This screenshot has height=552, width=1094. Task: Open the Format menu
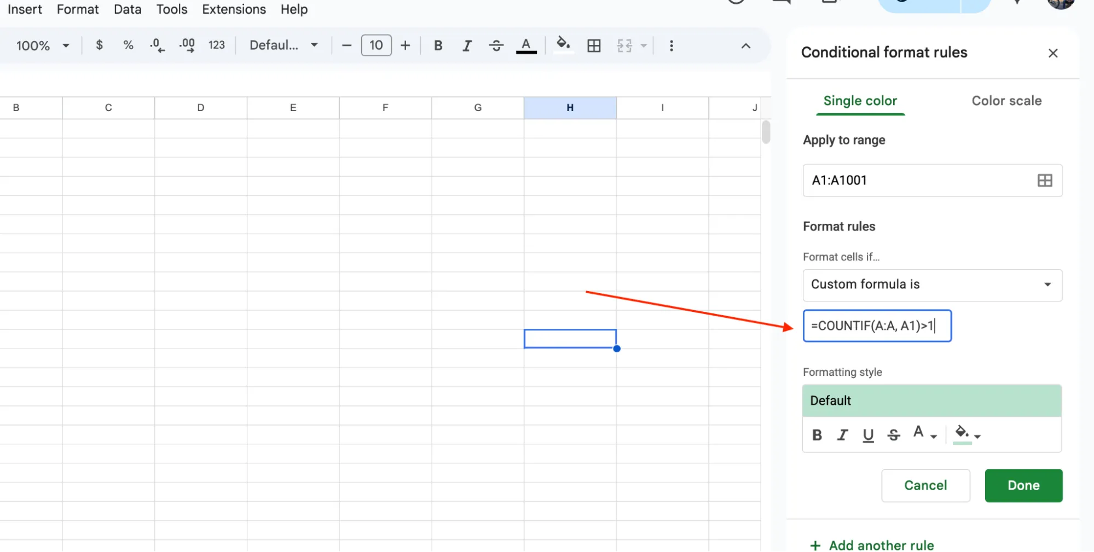point(77,9)
